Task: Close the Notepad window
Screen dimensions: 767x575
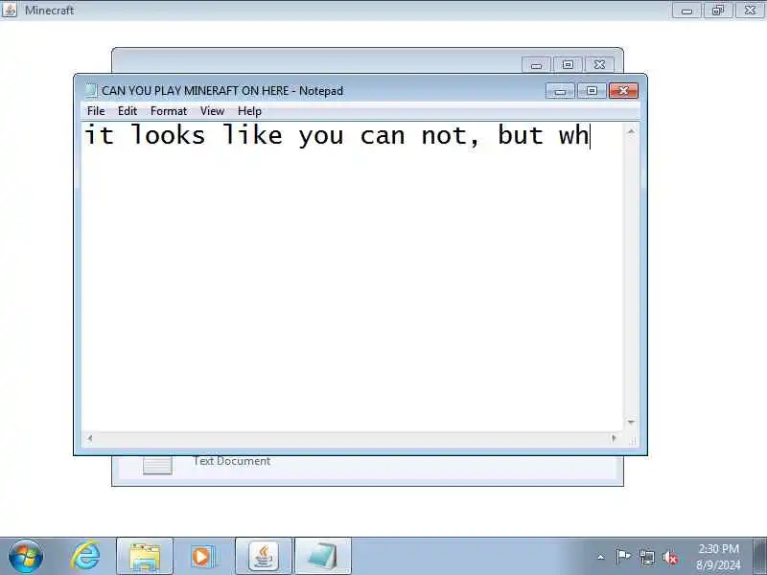Action: pos(623,91)
